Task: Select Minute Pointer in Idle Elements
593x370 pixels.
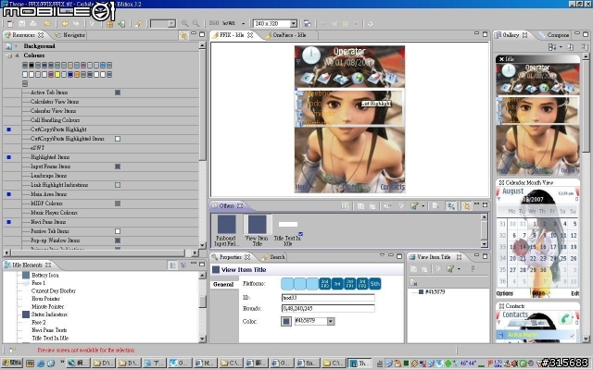Action: (x=47, y=306)
